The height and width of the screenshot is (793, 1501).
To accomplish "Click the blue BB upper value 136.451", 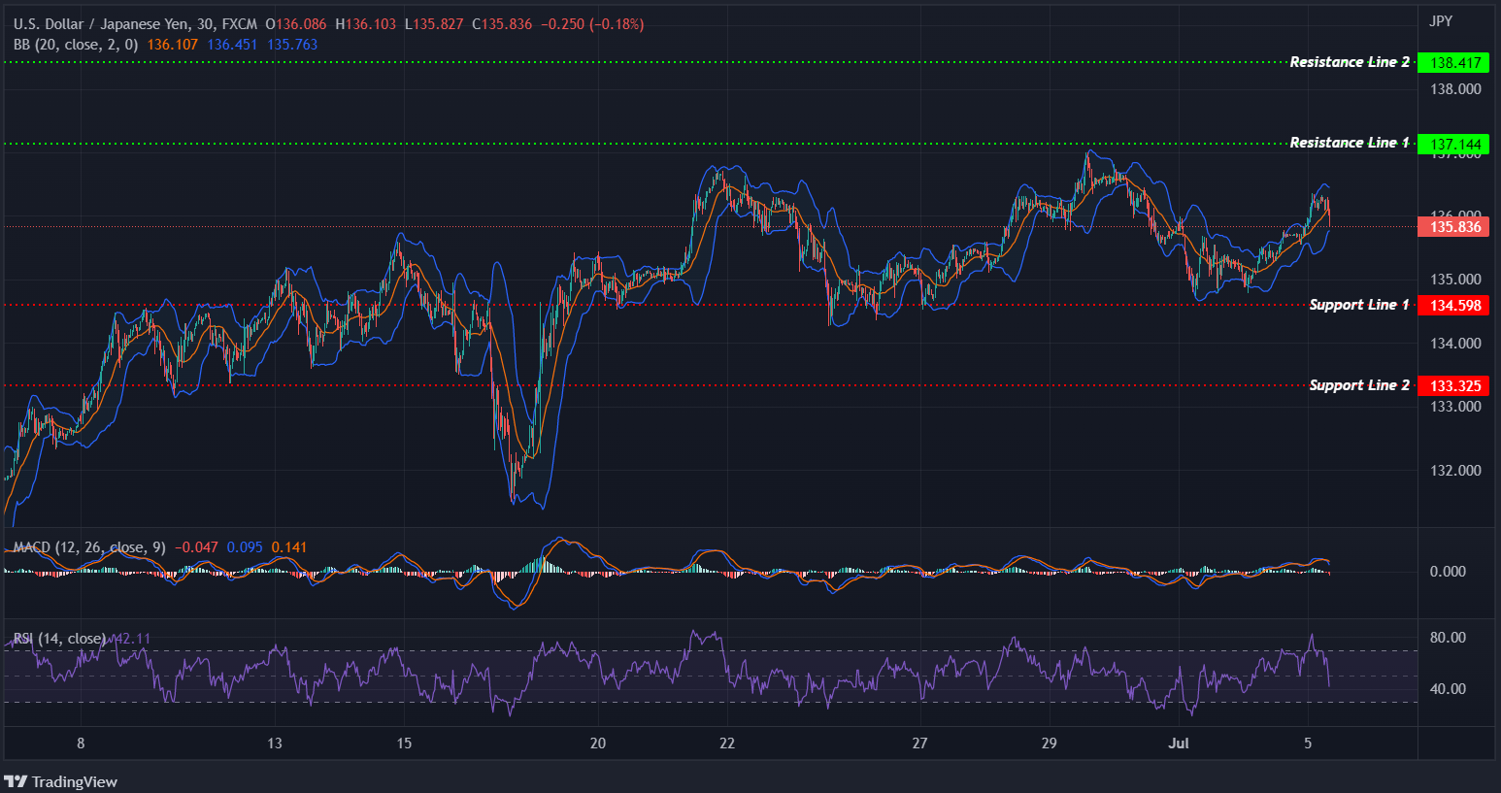I will pyautogui.click(x=230, y=44).
